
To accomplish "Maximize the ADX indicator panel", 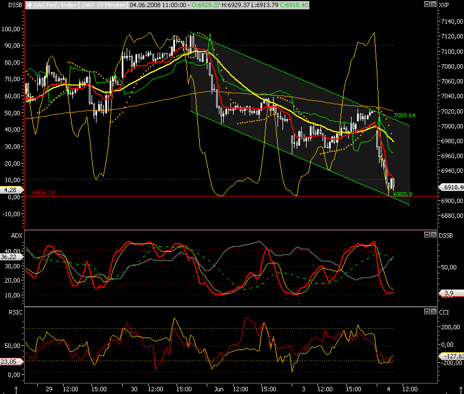I will (x=427, y=235).
